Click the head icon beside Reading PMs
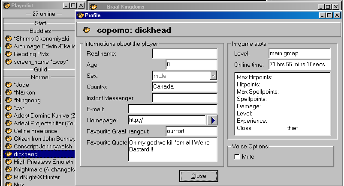The image size is (344, 186). pos(8,54)
